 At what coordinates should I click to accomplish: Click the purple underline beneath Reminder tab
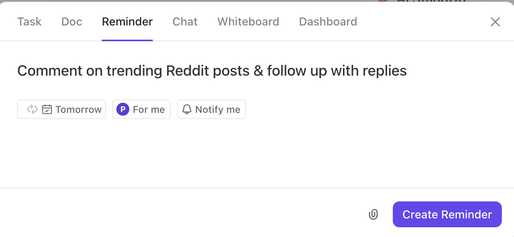click(127, 40)
